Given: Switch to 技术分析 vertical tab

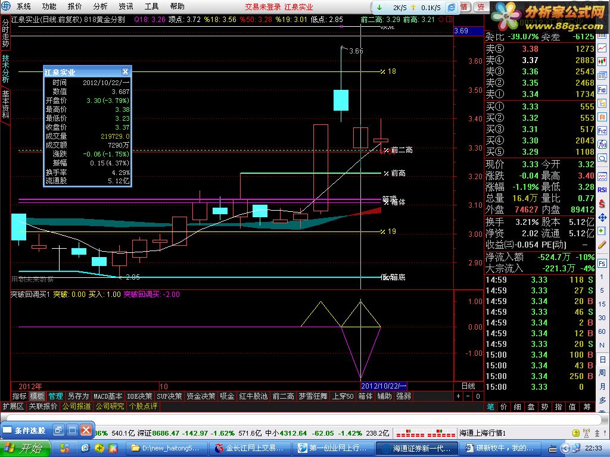Looking at the screenshot, I should click(x=5, y=68).
